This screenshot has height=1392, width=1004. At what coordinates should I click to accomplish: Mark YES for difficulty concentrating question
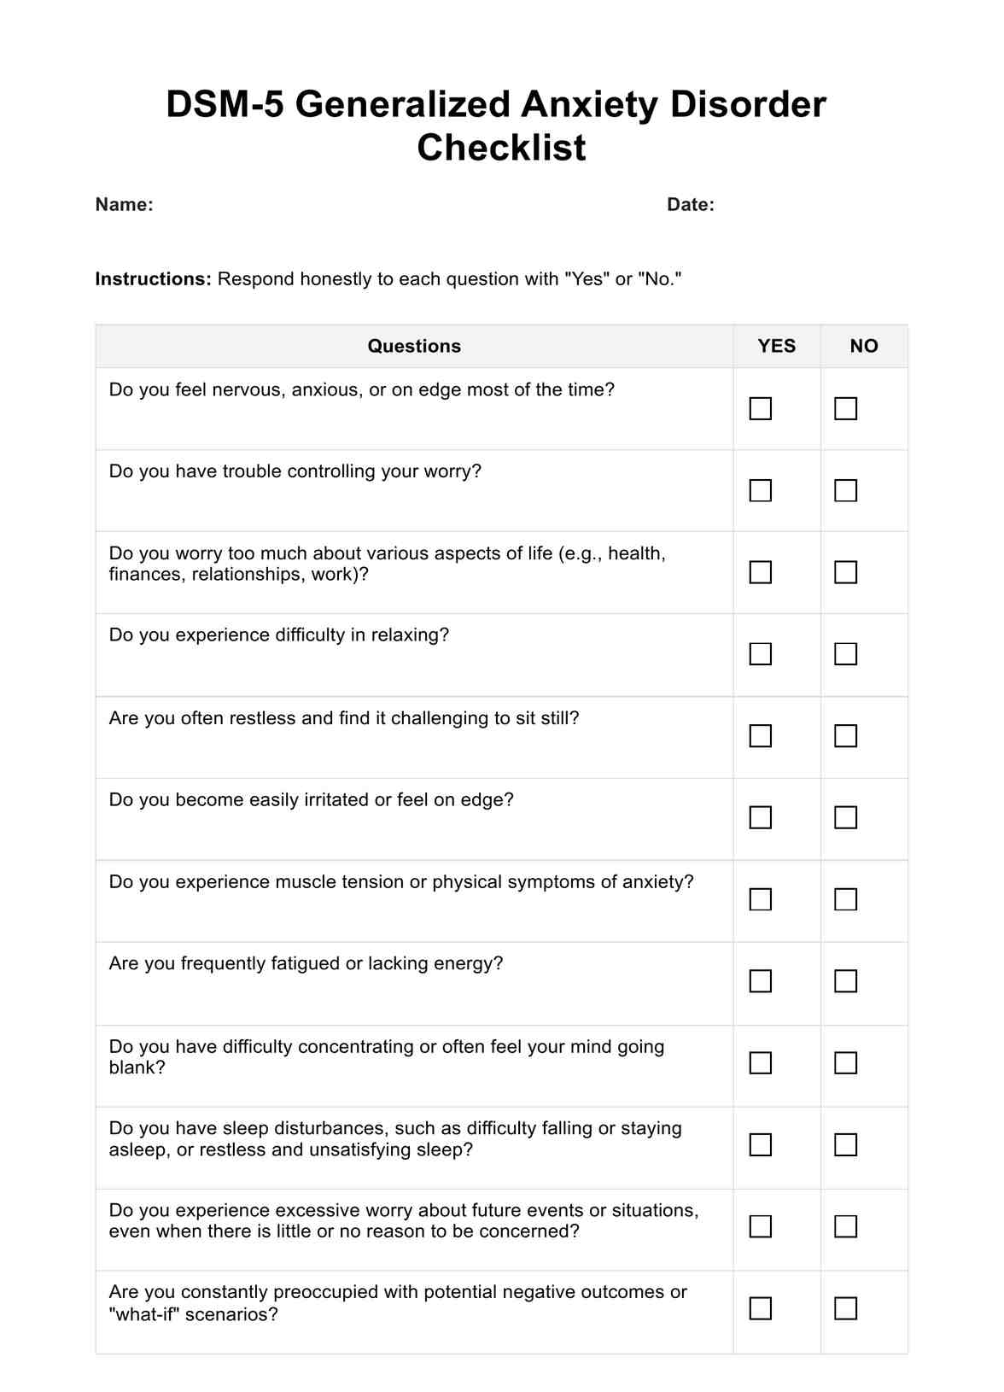tap(760, 1063)
